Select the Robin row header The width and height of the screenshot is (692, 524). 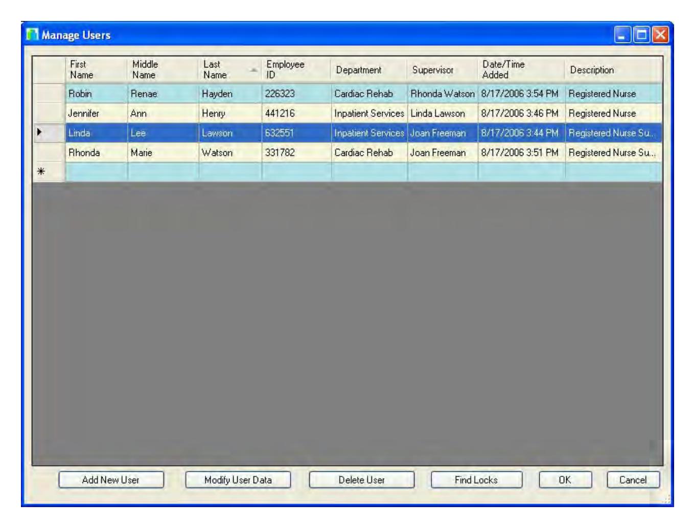tap(49, 94)
